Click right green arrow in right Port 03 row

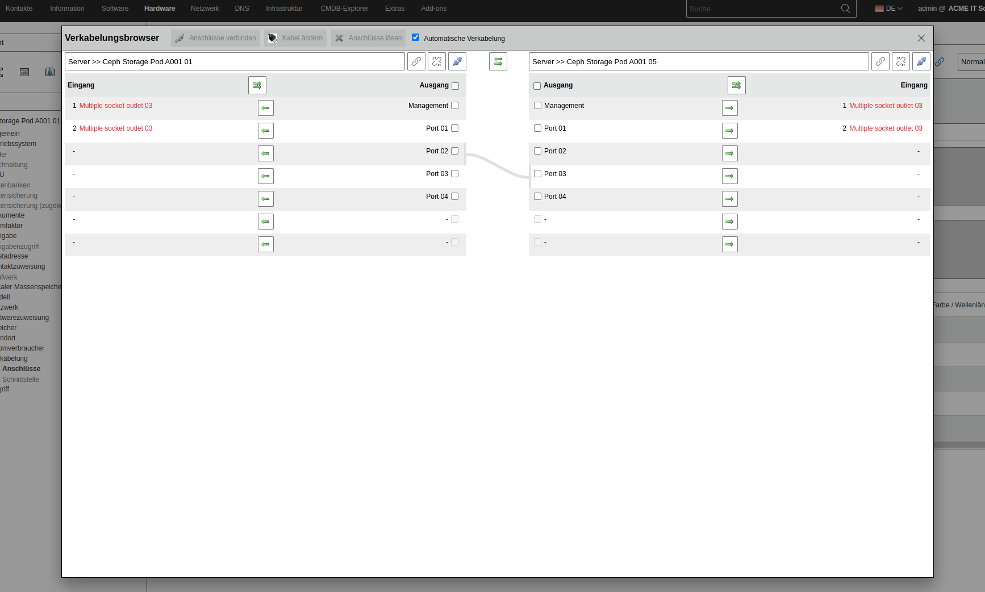(729, 176)
